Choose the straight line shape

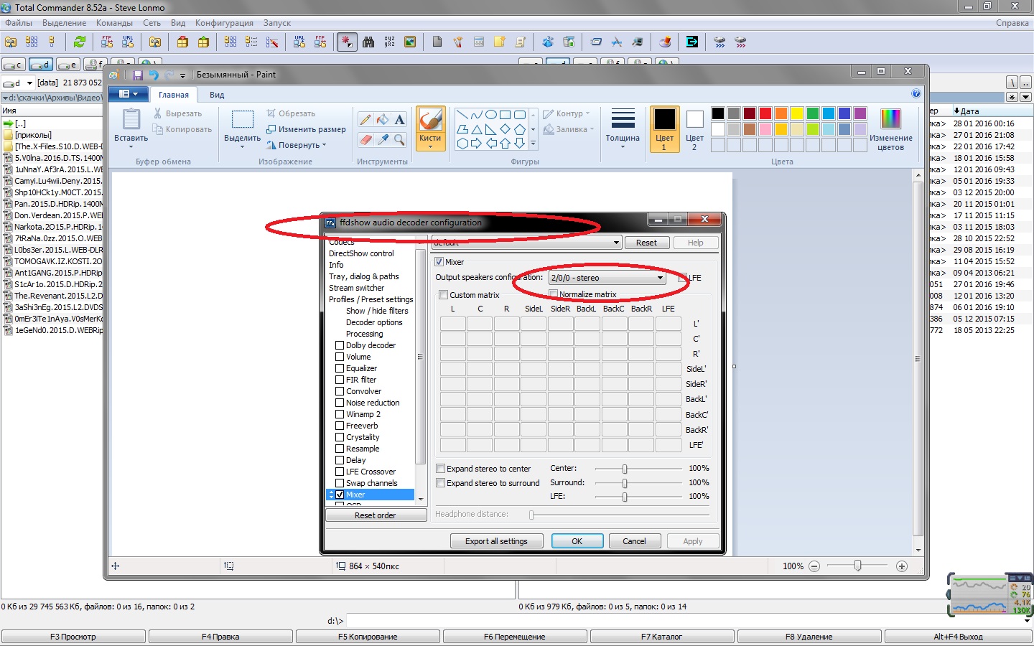(462, 115)
